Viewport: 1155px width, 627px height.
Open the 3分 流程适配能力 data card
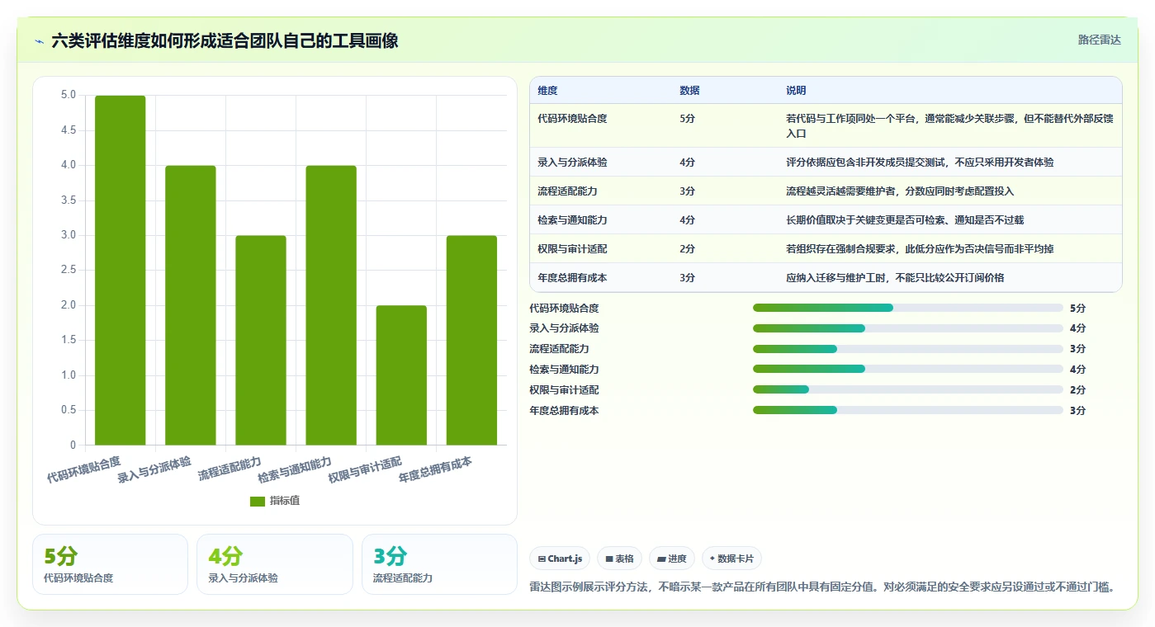coord(439,564)
